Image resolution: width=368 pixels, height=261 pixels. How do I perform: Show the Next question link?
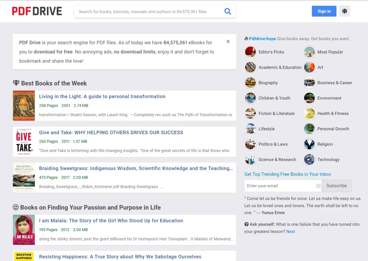click(x=290, y=232)
